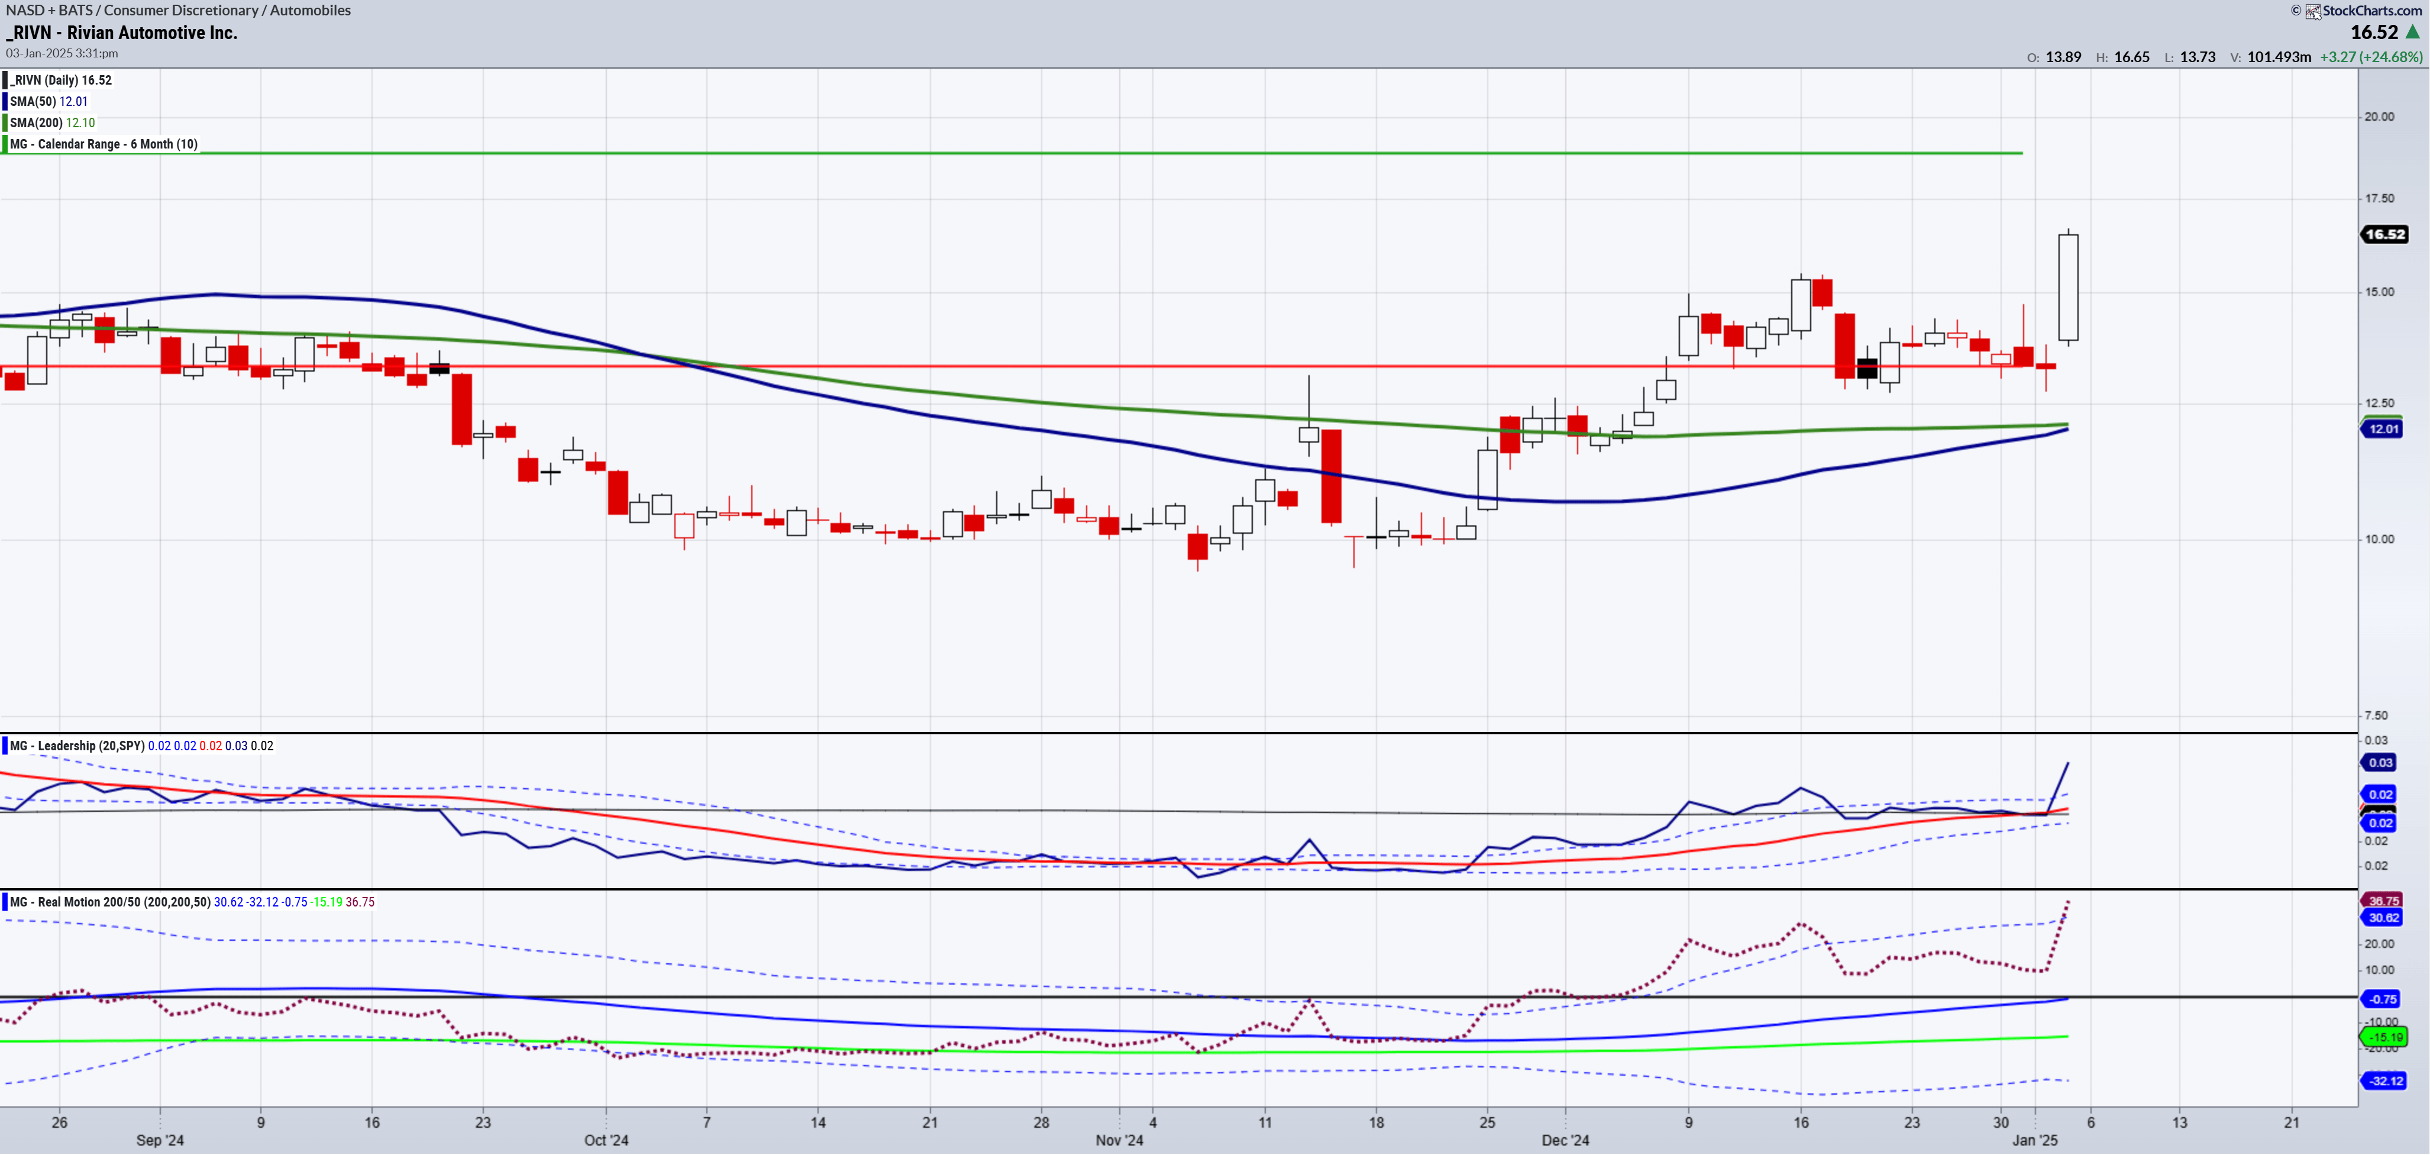Click the -32.12 lower band value tag
The width and height of the screenshot is (2430, 1155).
pyautogui.click(x=2383, y=1082)
